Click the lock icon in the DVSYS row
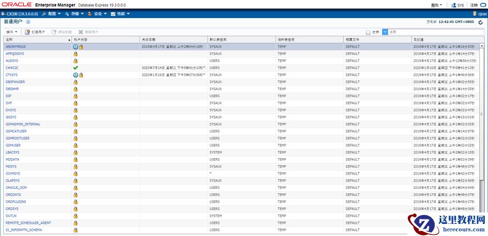This screenshot has width=488, height=236. coord(75,110)
